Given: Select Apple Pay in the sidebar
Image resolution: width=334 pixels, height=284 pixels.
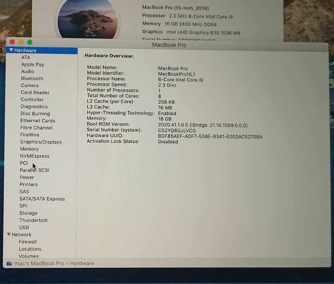Looking at the screenshot, I should (33, 65).
